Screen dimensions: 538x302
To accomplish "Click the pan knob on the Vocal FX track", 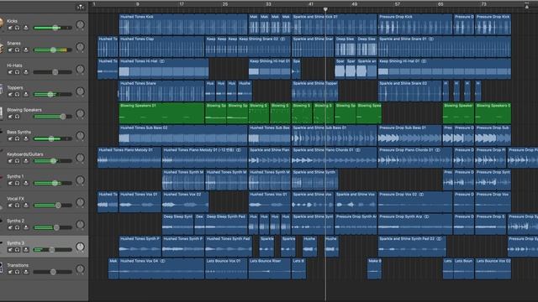I will 80,202.
